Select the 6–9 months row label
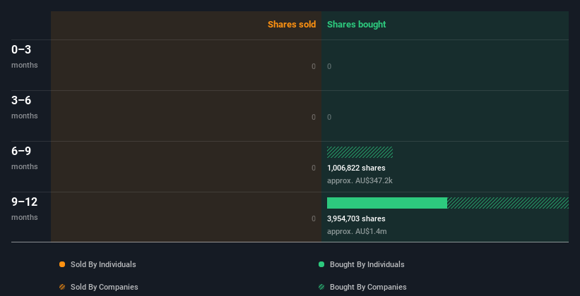 coord(25,158)
